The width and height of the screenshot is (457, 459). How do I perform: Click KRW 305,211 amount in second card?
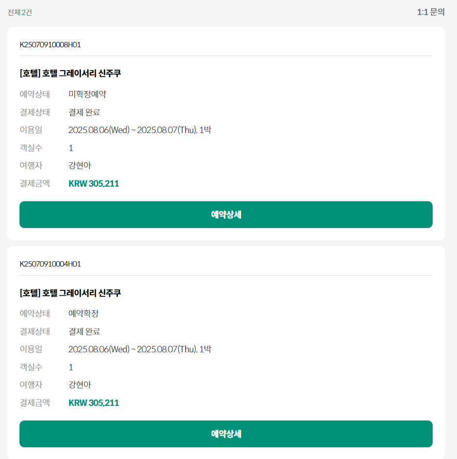[x=94, y=403]
